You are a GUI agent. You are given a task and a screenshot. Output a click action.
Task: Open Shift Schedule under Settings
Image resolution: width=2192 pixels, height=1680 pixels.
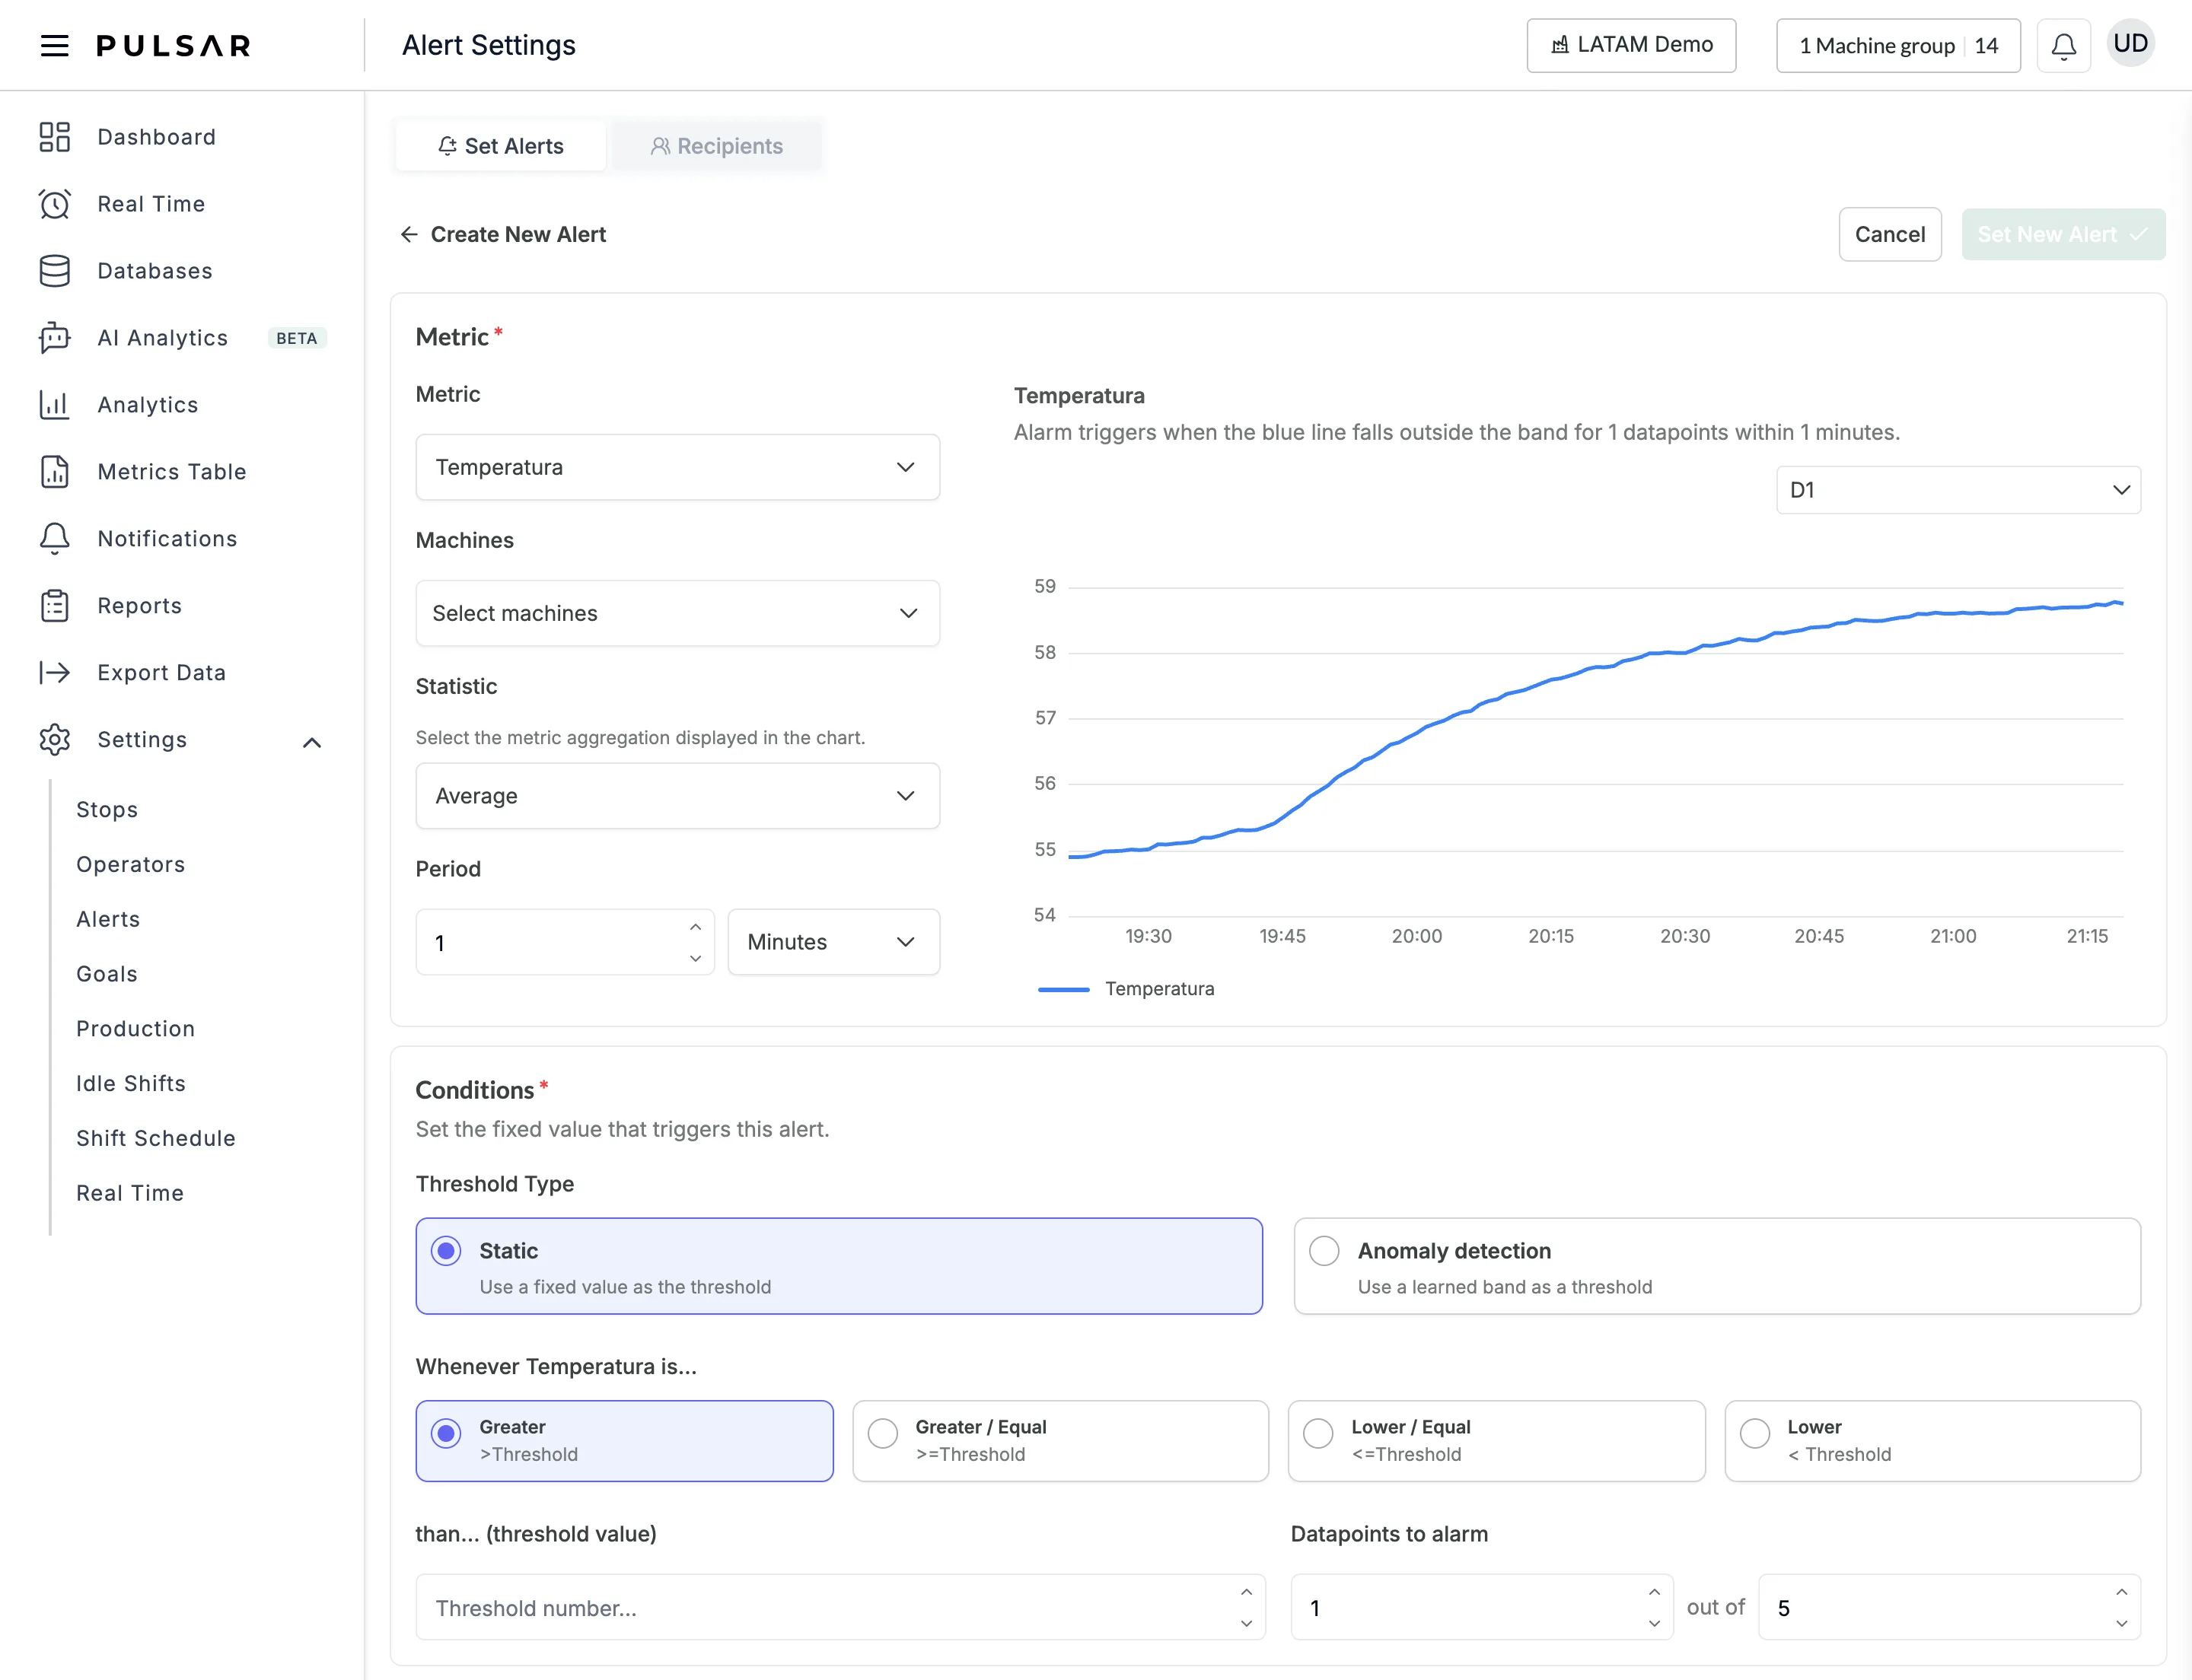(156, 1138)
